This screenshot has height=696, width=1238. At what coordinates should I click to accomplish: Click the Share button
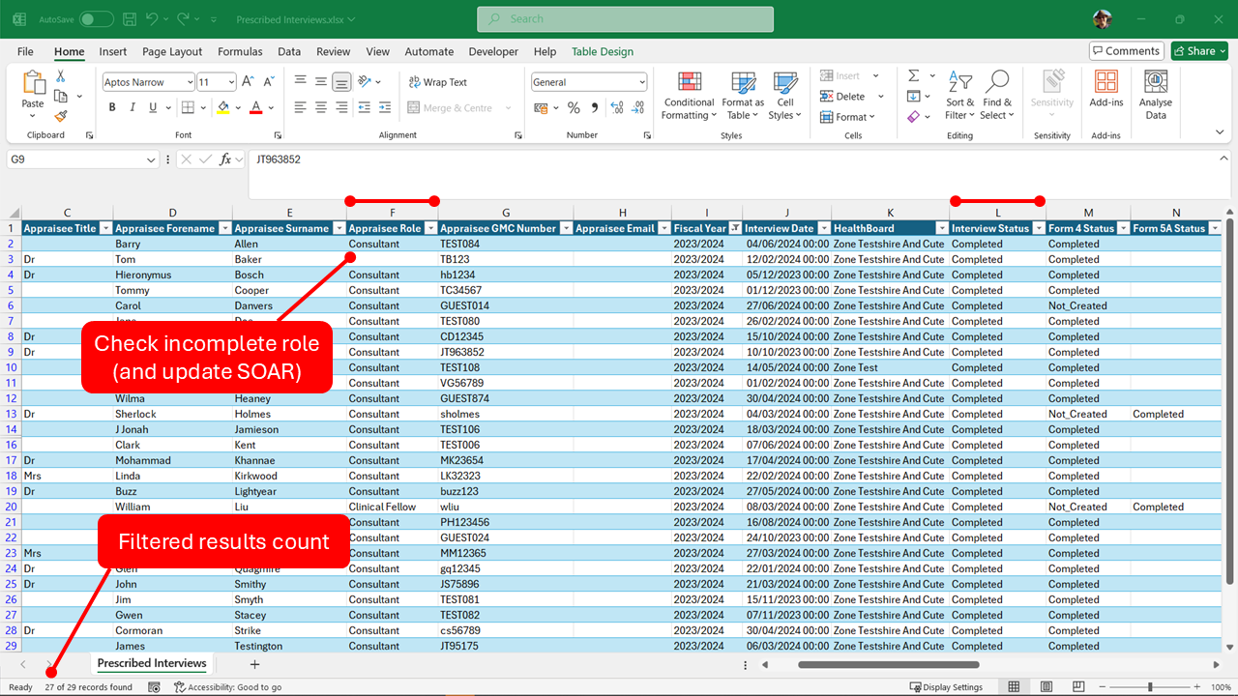[1199, 51]
